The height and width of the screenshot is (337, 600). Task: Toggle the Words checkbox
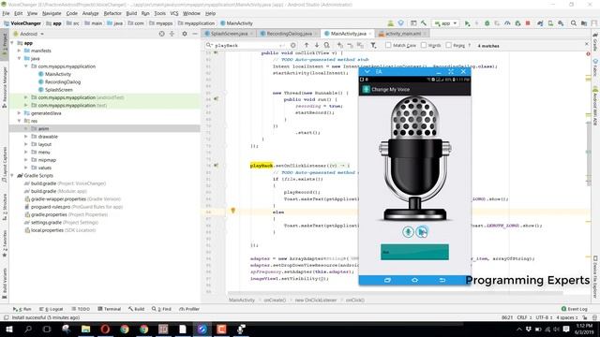pyautogui.click(x=424, y=45)
